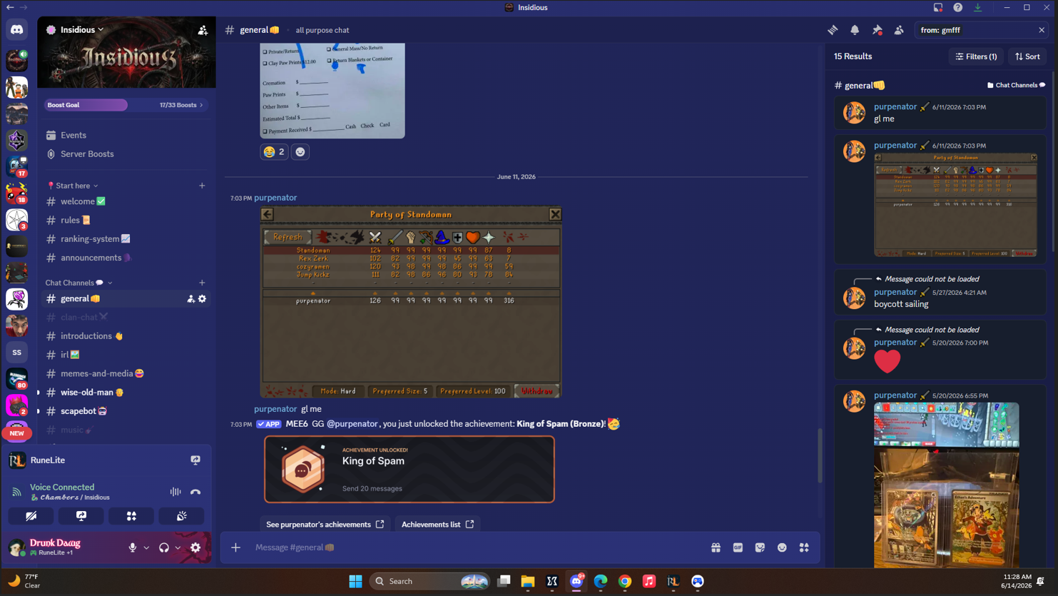The height and width of the screenshot is (596, 1058).
Task: Open the memes-and-media channel
Action: click(x=126, y=373)
